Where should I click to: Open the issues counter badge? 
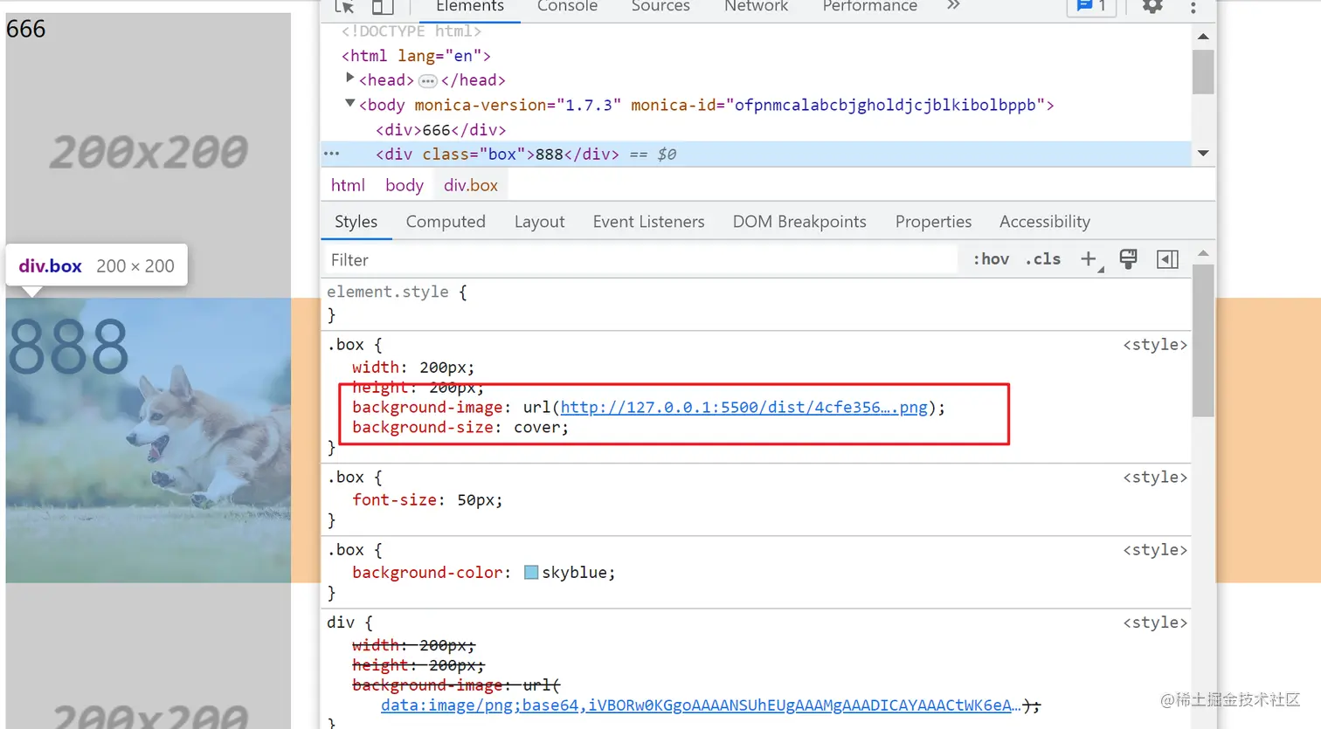pyautogui.click(x=1091, y=7)
